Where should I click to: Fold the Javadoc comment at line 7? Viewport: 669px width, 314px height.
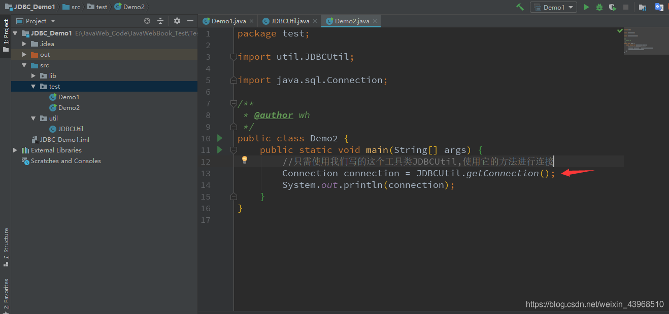233,103
